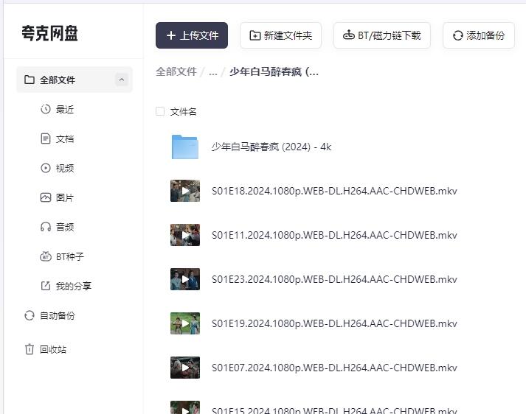Go to 全部文件 breadcrumb link
526x414 pixels.
176,71
